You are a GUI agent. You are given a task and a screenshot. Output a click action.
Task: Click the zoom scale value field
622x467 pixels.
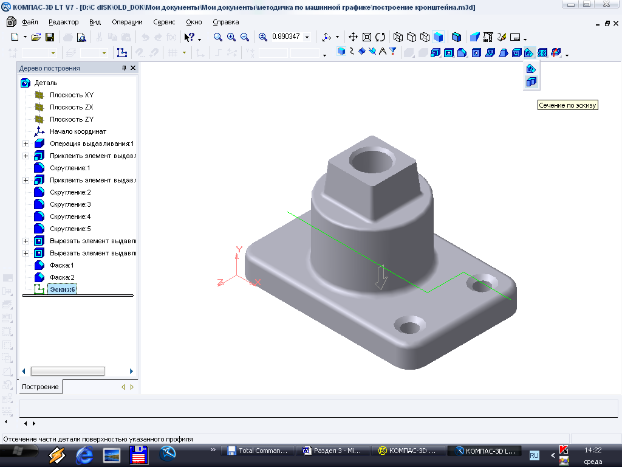pos(286,36)
